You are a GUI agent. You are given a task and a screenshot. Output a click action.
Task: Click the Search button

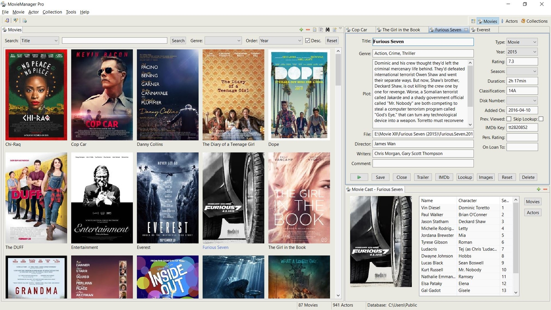(x=178, y=41)
